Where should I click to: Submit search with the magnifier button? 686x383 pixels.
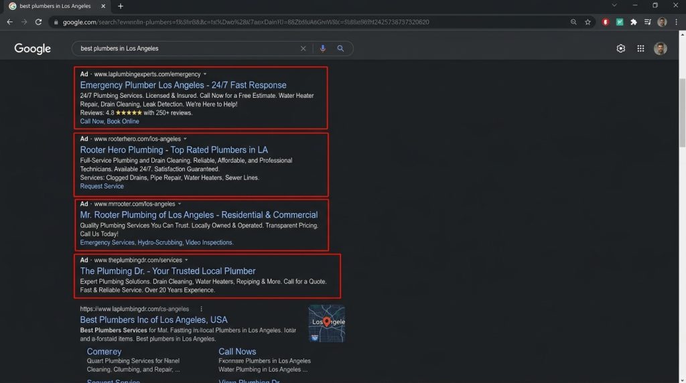pyautogui.click(x=340, y=48)
